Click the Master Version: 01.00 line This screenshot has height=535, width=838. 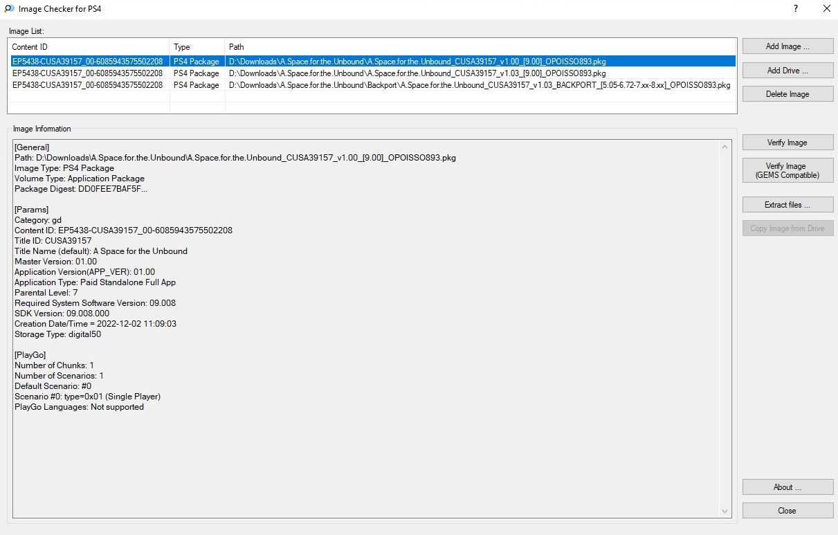click(x=56, y=262)
